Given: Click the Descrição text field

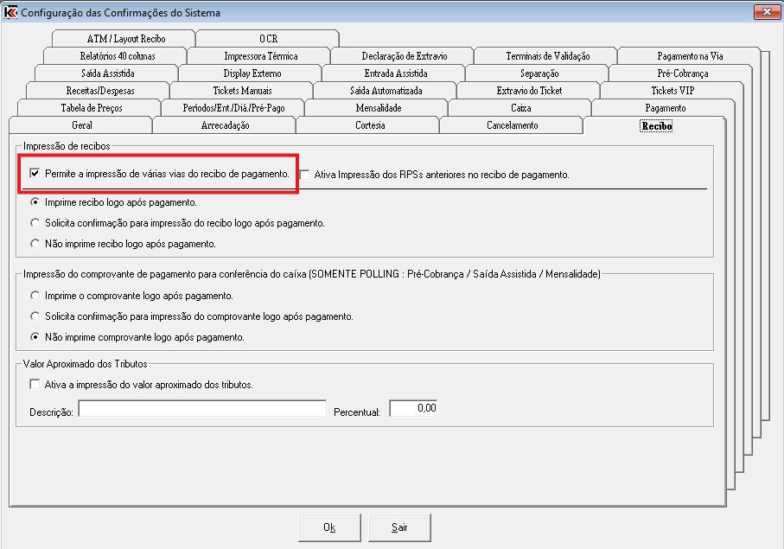Looking at the screenshot, I should click(202, 409).
